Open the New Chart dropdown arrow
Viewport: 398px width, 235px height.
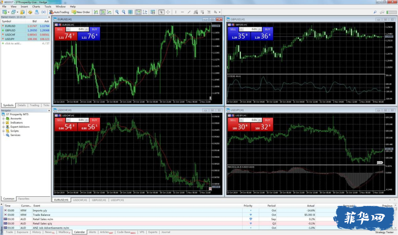point(8,12)
